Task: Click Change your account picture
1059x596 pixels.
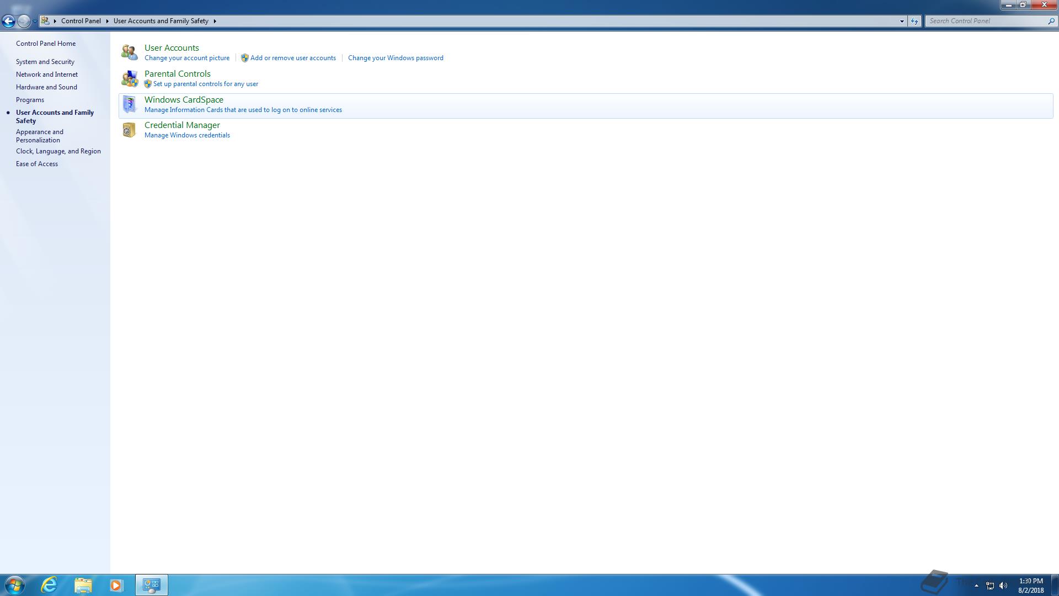Action: tap(187, 58)
